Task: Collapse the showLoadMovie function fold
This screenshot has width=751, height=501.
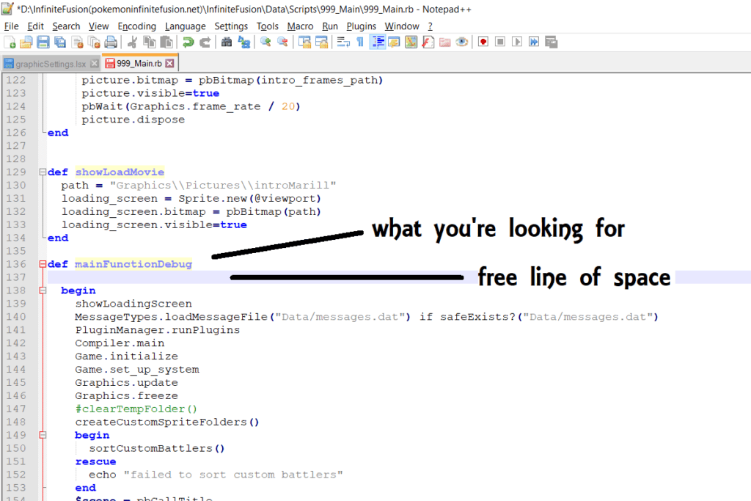Action: click(42, 172)
